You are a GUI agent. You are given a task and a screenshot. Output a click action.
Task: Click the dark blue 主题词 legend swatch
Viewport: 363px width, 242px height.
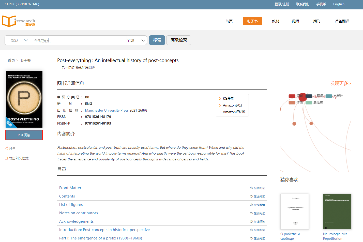tap(309, 96)
